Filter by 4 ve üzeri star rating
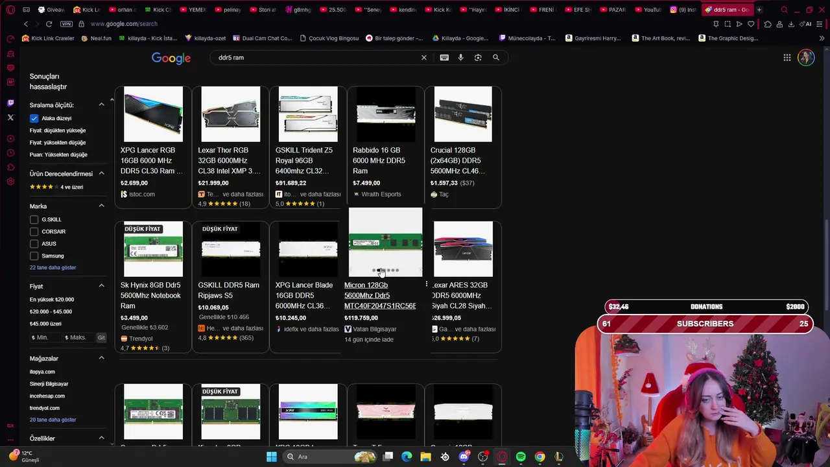The height and width of the screenshot is (467, 830). pos(56,187)
